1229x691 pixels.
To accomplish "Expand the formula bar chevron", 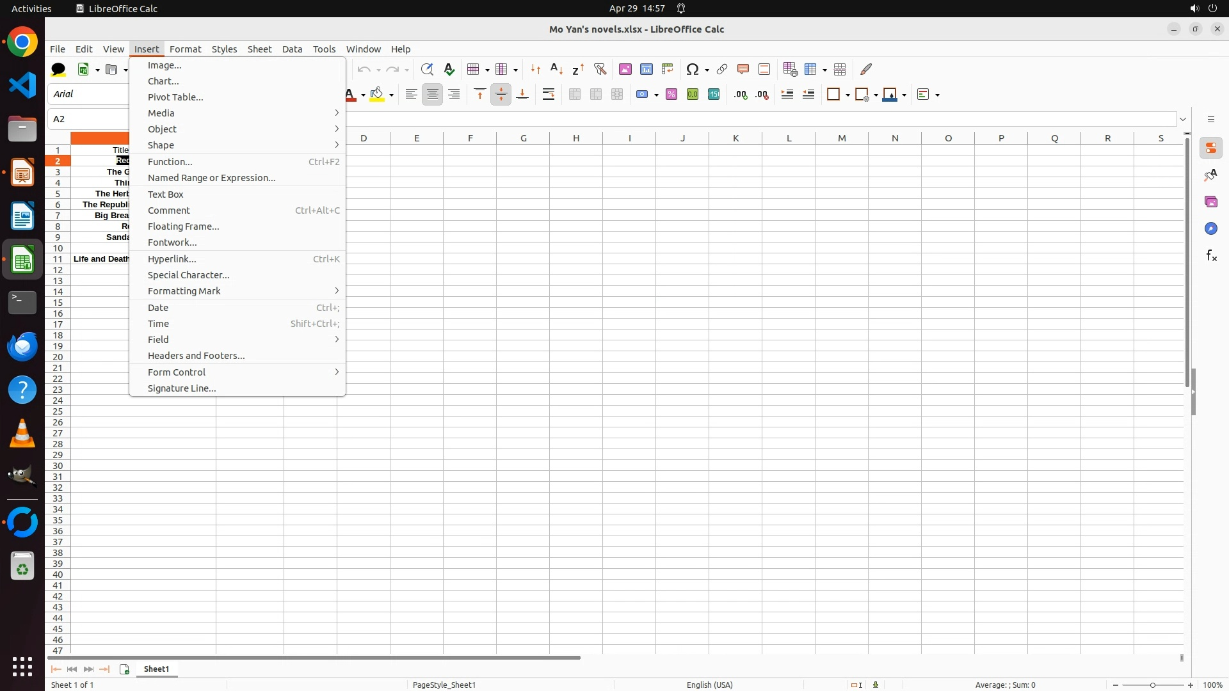I will click(1183, 120).
